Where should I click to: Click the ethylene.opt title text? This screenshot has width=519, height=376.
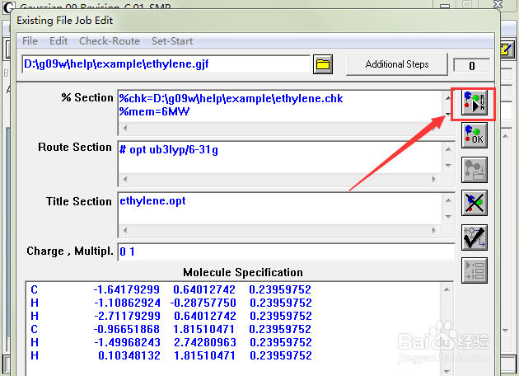pyautogui.click(x=152, y=200)
